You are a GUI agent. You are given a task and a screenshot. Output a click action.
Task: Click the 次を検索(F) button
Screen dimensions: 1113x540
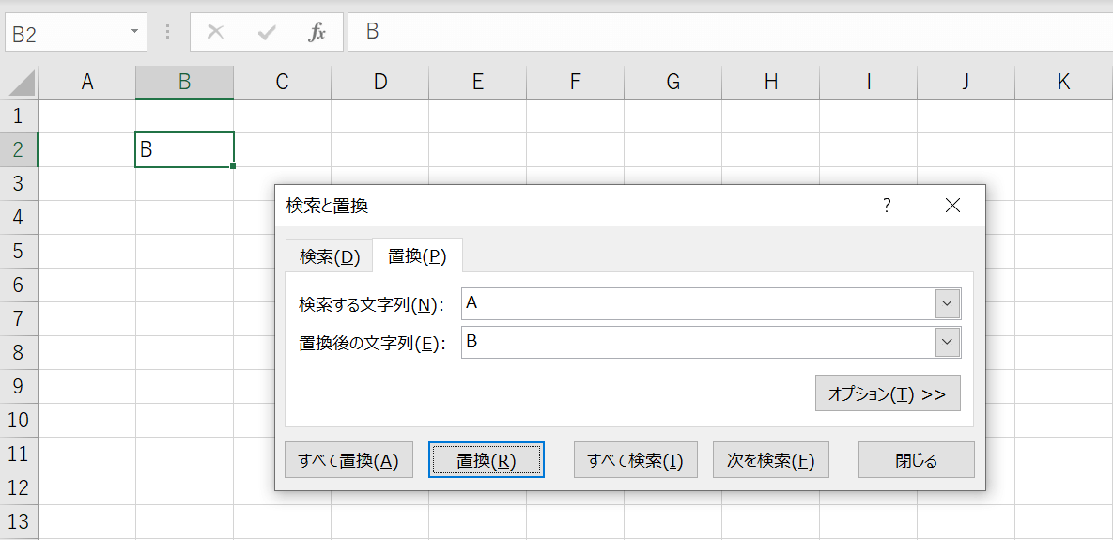click(770, 461)
